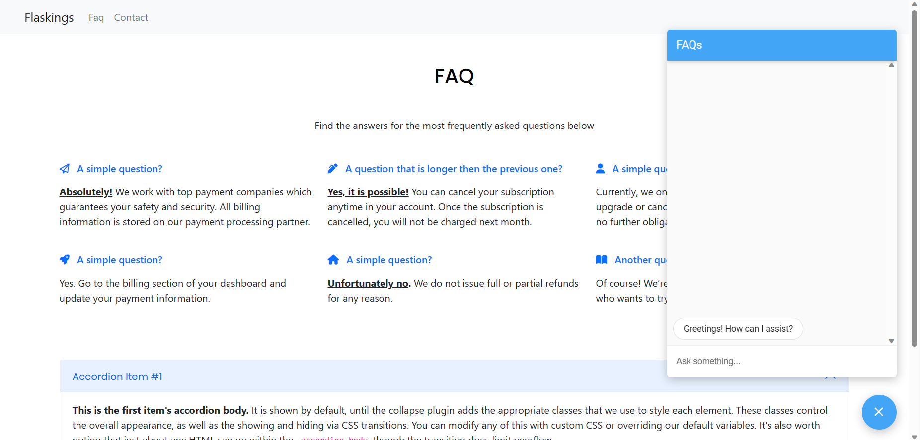Click the "Yes, it is possible!" underlined text
This screenshot has height=440, width=920.
point(368,192)
